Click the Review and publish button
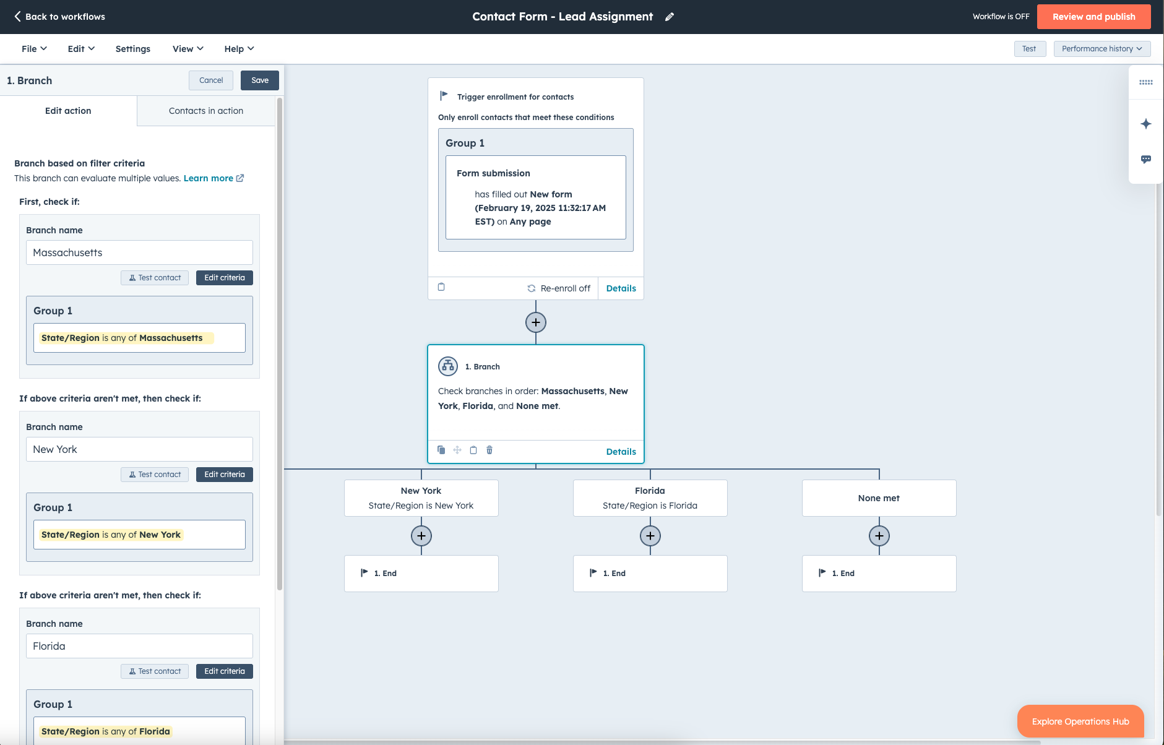The width and height of the screenshot is (1164, 745). [x=1093, y=17]
